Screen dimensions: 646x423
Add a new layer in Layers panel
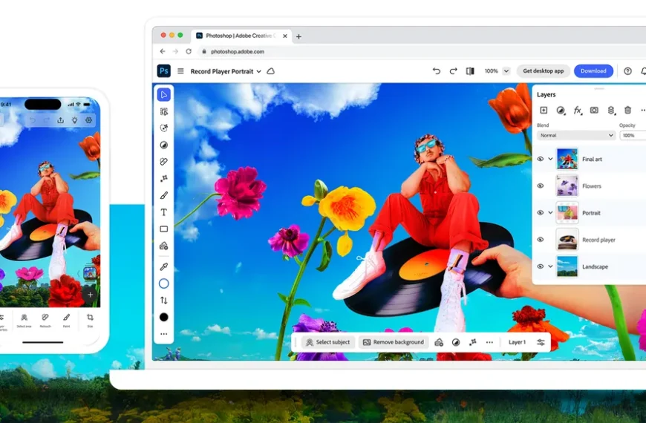tap(544, 110)
